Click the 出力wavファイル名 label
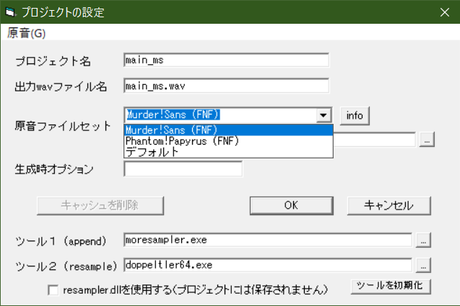 61,87
